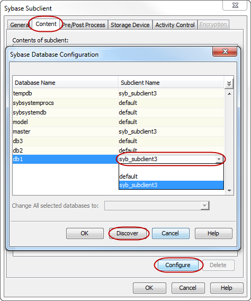Choose the blank option in dropdown list
The height and width of the screenshot is (301, 251).
[171, 168]
